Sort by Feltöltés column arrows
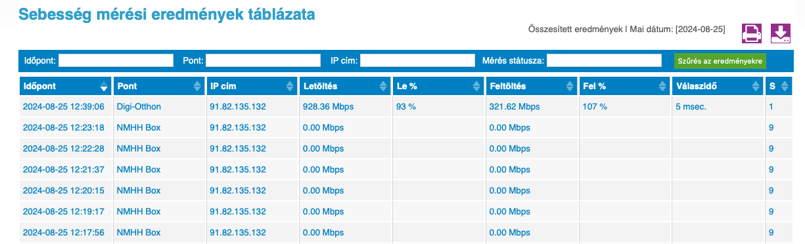This screenshot has width=805, height=244. (x=570, y=87)
